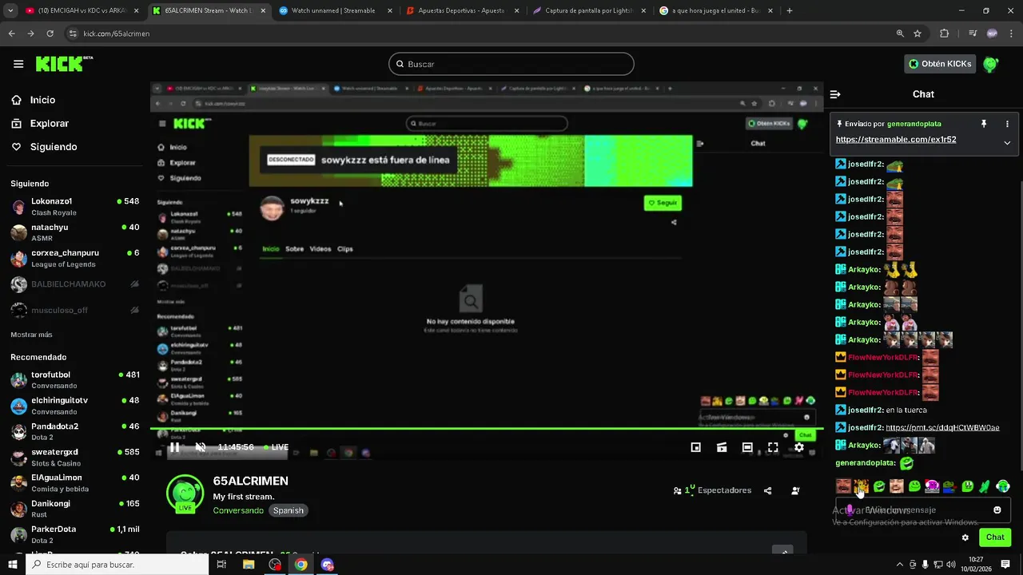1023x575 pixels.
Task: Create a clip from the stream
Action: (722, 447)
